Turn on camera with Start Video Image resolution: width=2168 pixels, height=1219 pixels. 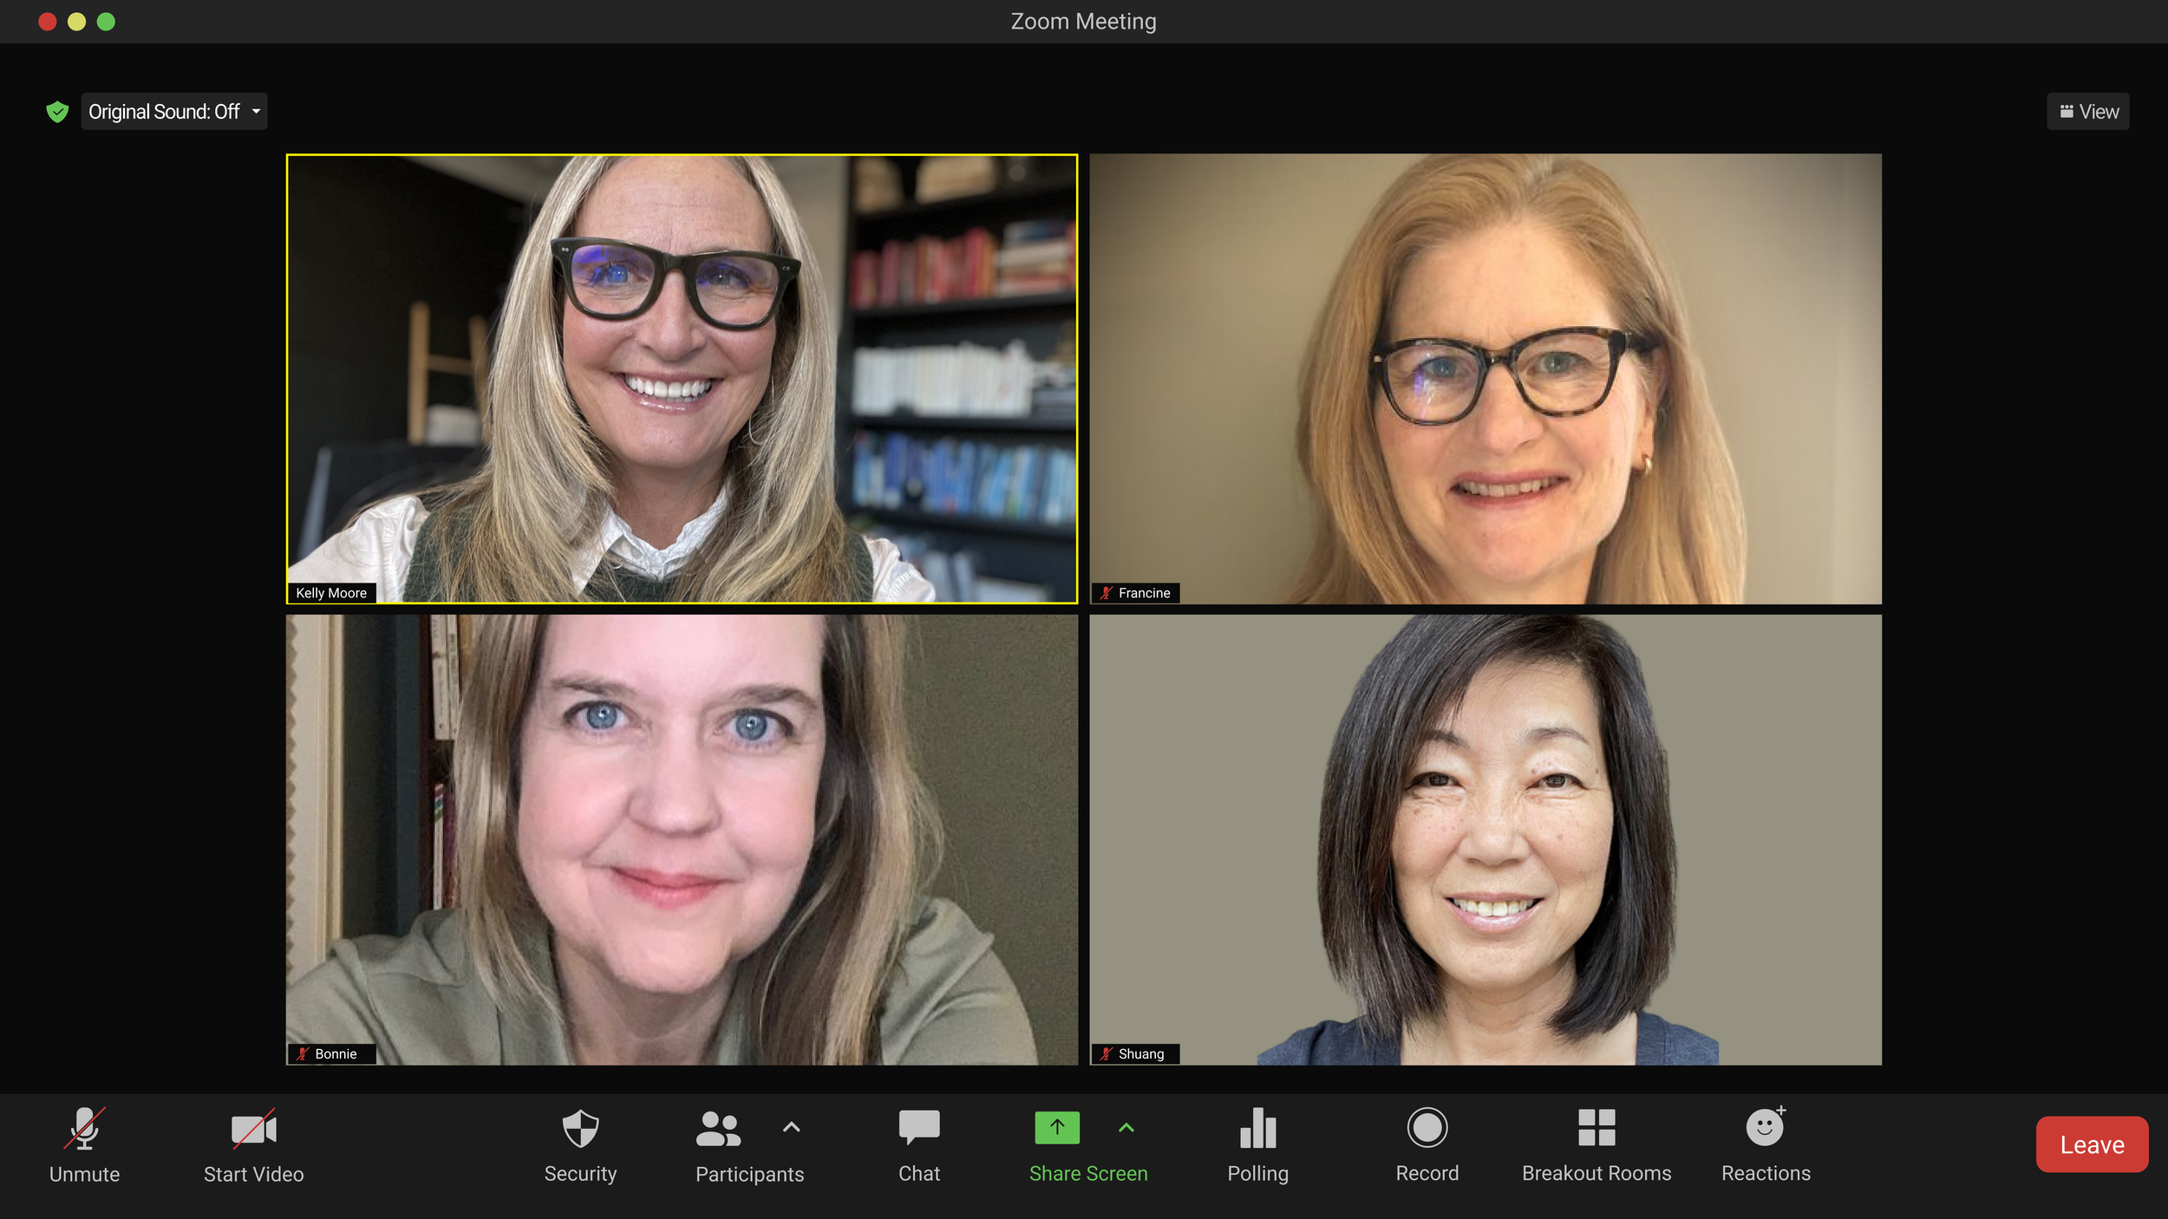coord(253,1129)
